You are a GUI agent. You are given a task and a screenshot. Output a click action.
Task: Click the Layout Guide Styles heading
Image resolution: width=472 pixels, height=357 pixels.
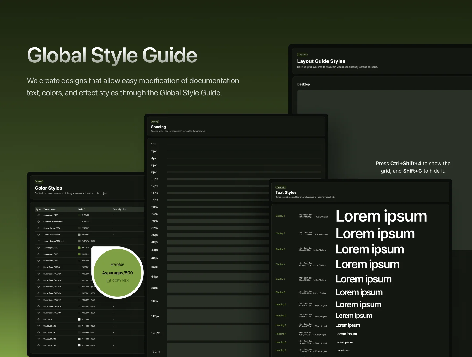(321, 61)
